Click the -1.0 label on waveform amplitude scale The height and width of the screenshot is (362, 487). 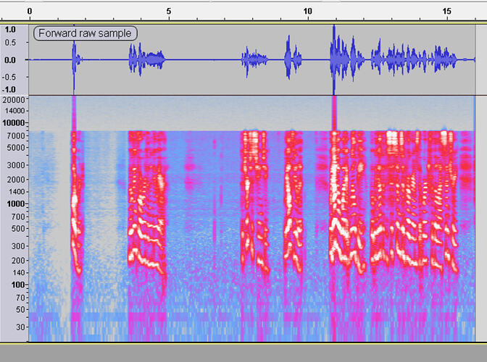point(10,89)
